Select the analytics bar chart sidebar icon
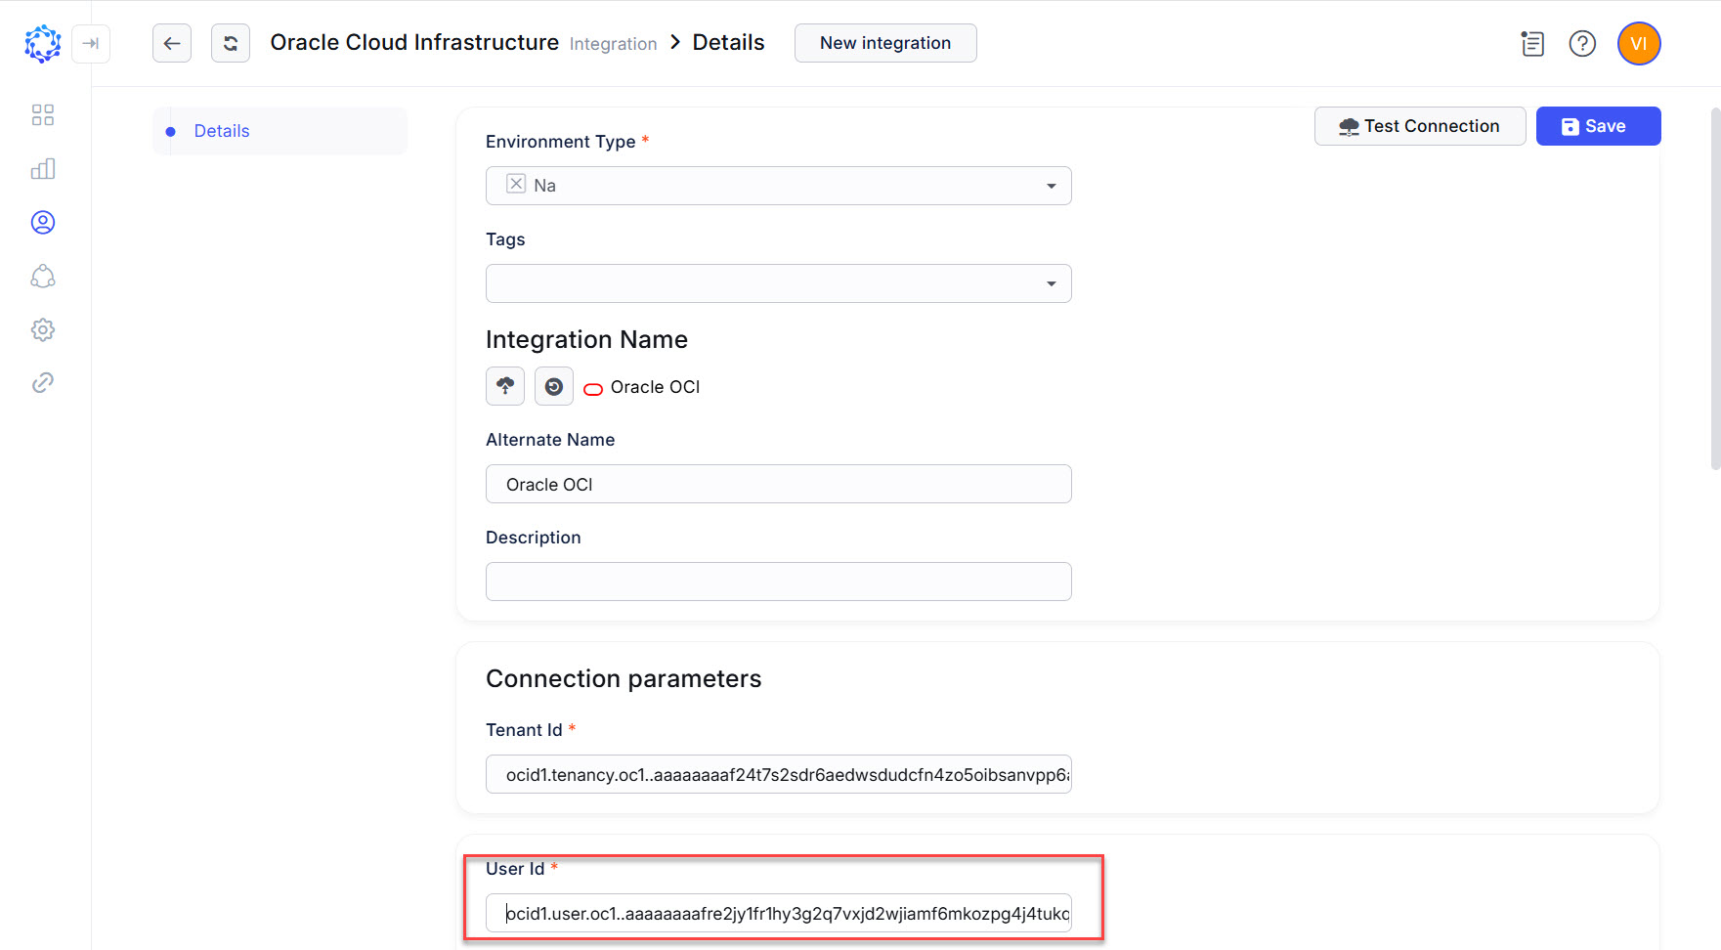The height and width of the screenshot is (950, 1721). [42, 168]
